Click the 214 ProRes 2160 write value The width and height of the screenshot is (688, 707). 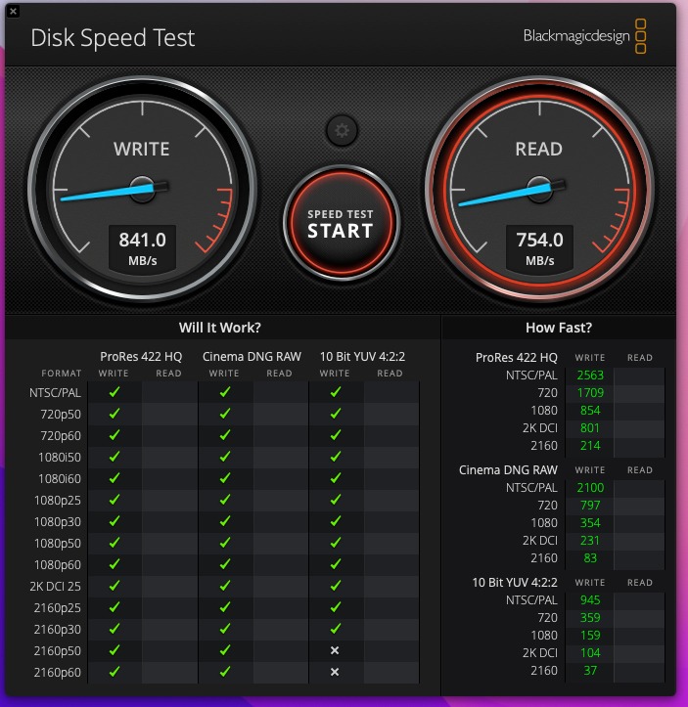(590, 446)
